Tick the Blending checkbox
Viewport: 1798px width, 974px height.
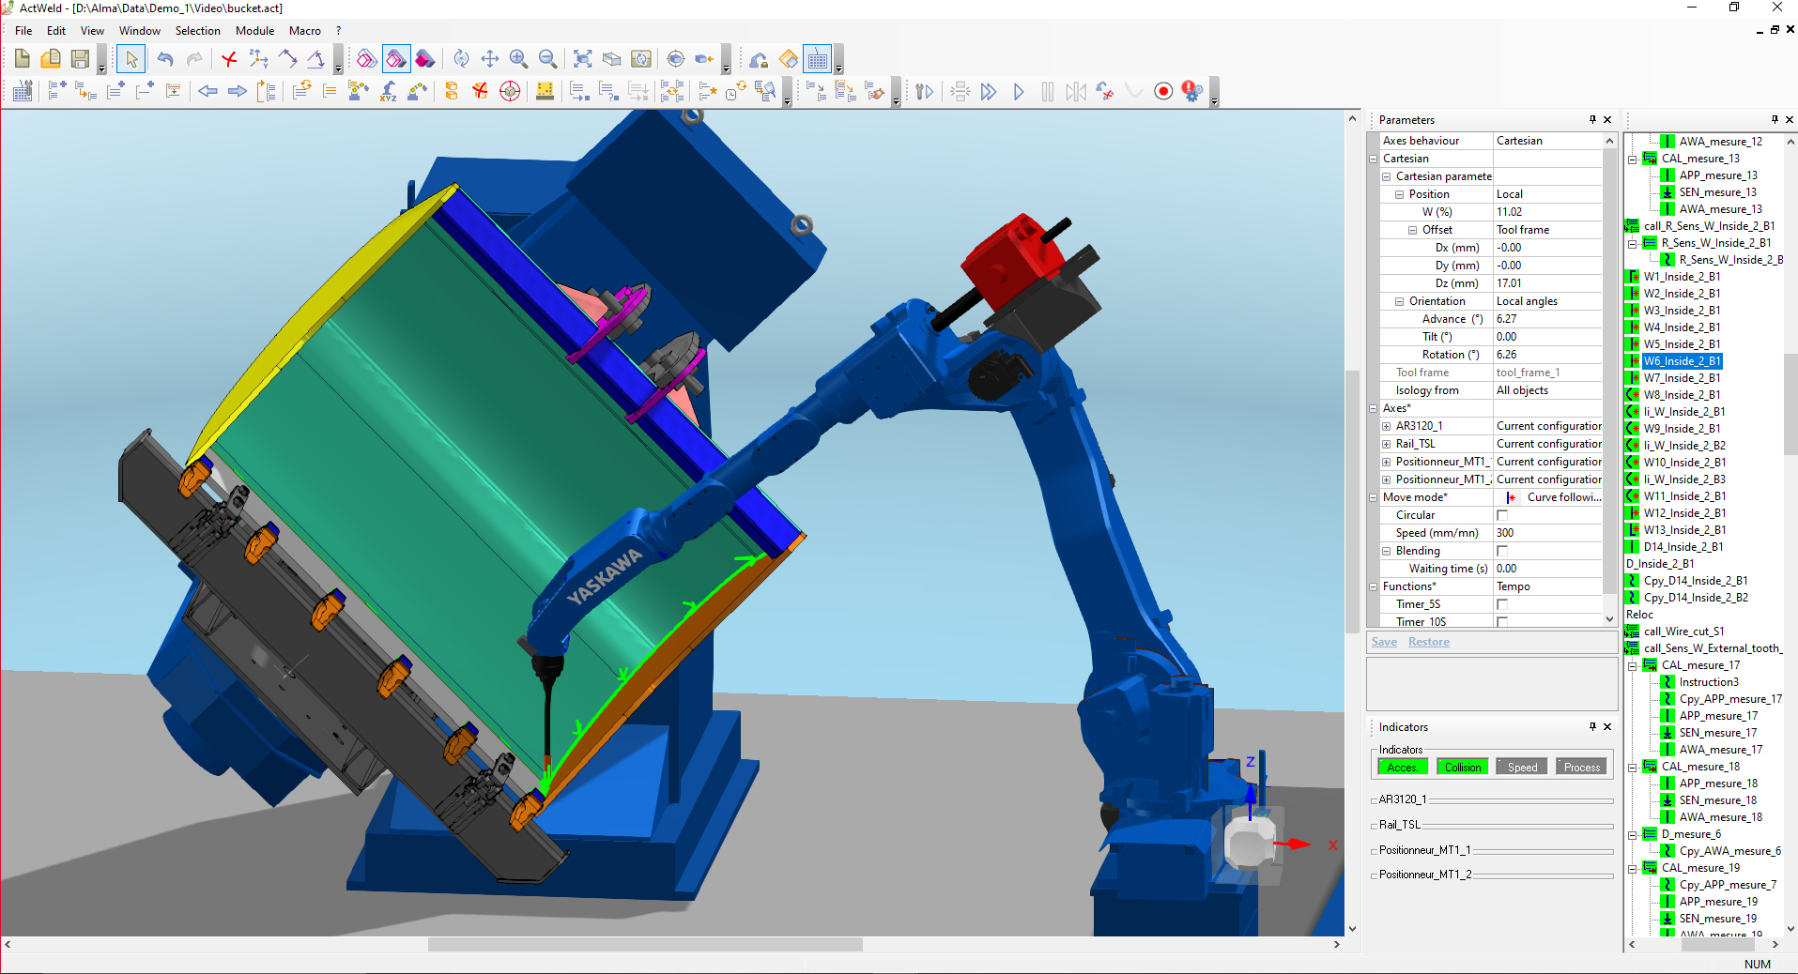click(1502, 551)
